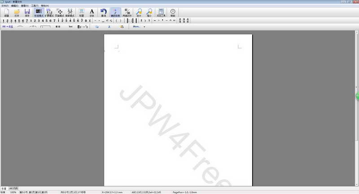Switch to 排版模式 layout mode
Image resolution: width=359 pixels, height=194 pixels.
click(x=70, y=13)
